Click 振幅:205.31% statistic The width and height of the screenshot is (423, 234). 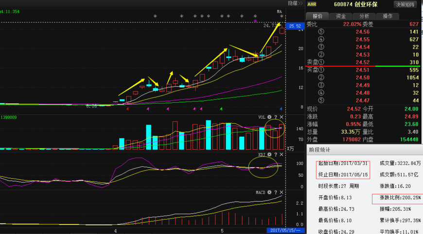(395, 209)
